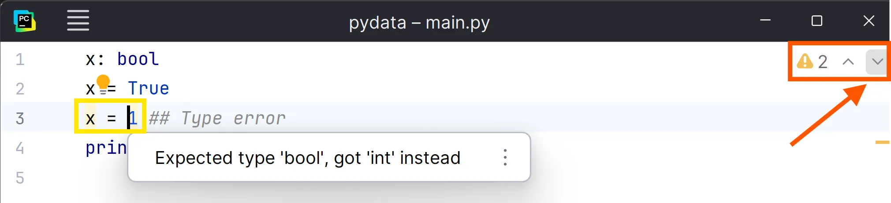This screenshot has height=203, width=891.
Task: Click line number 1 in the gutter
Action: [20, 59]
